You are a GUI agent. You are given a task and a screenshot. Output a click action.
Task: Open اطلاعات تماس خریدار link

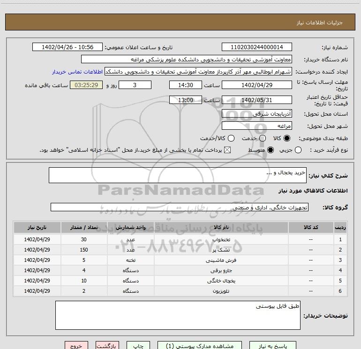[77, 72]
